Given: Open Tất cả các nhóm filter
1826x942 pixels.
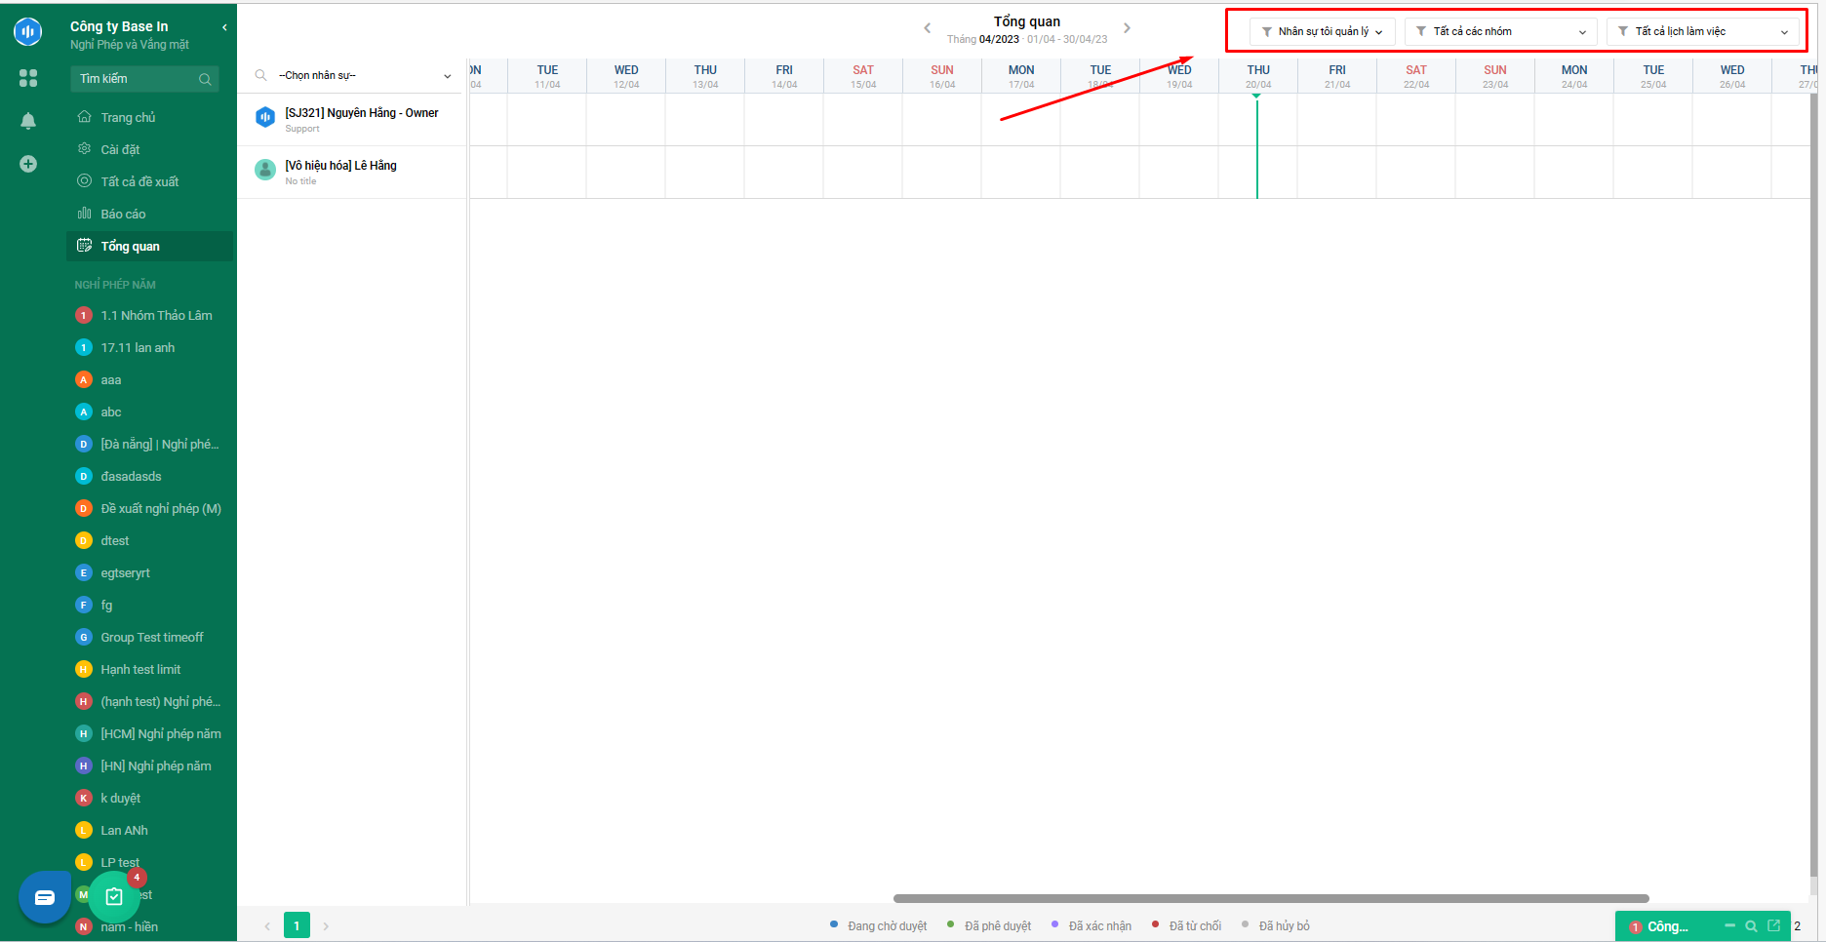Looking at the screenshot, I should (1500, 31).
